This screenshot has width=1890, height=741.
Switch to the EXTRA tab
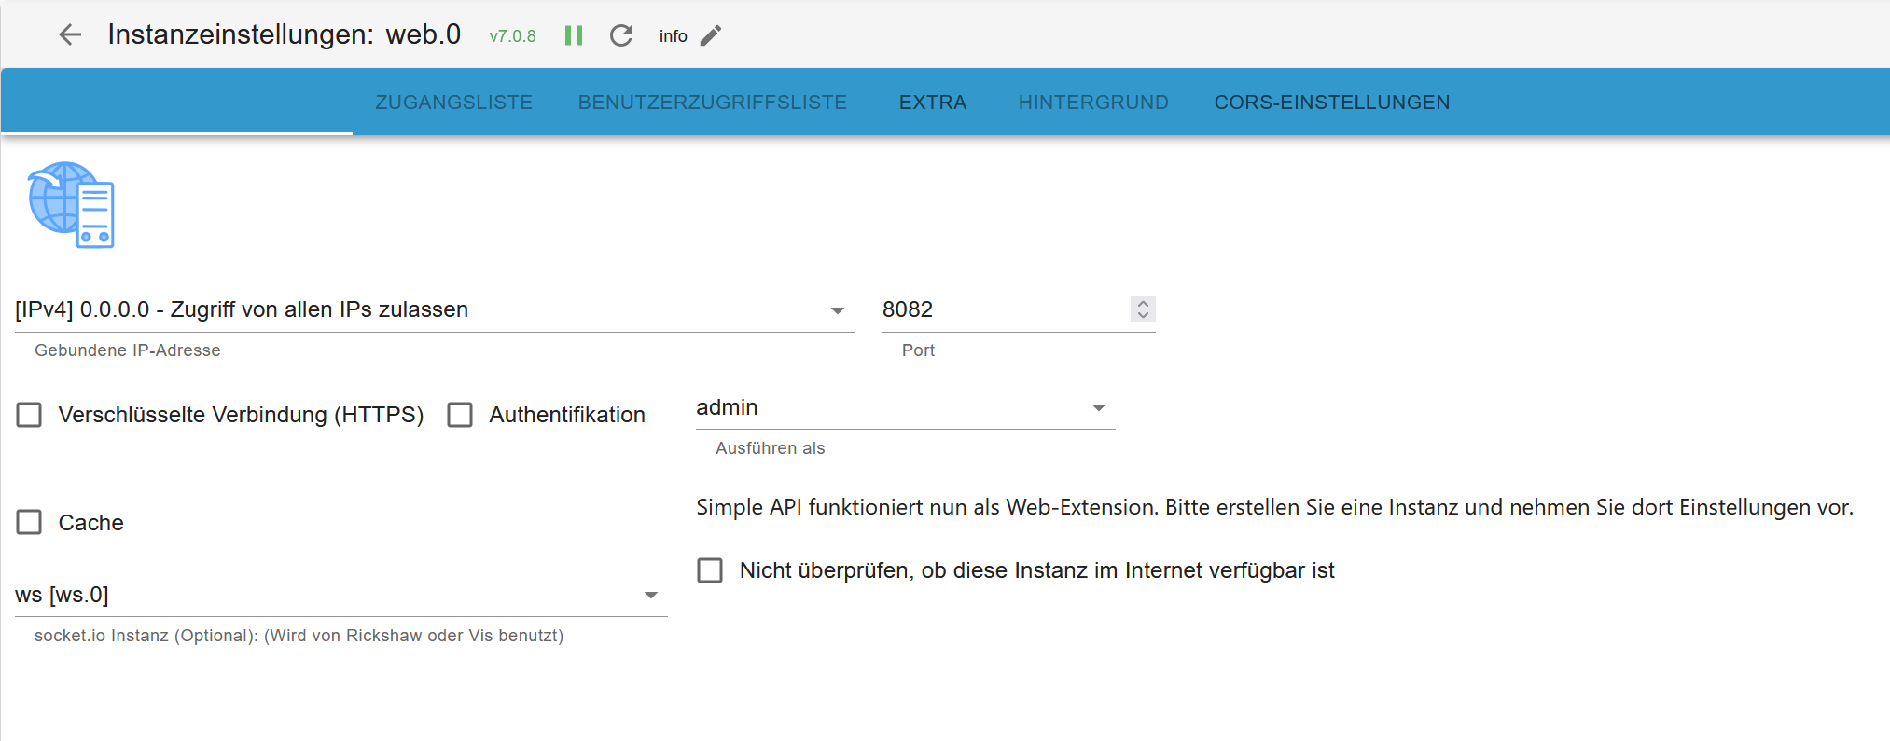(933, 103)
